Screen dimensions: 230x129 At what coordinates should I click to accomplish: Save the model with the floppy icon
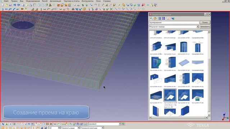coord(10,5)
